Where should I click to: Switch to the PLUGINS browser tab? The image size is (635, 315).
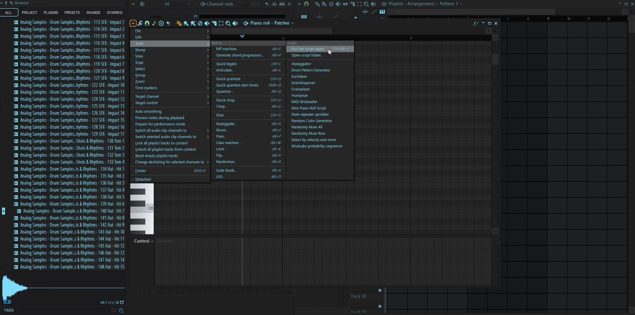tap(51, 13)
